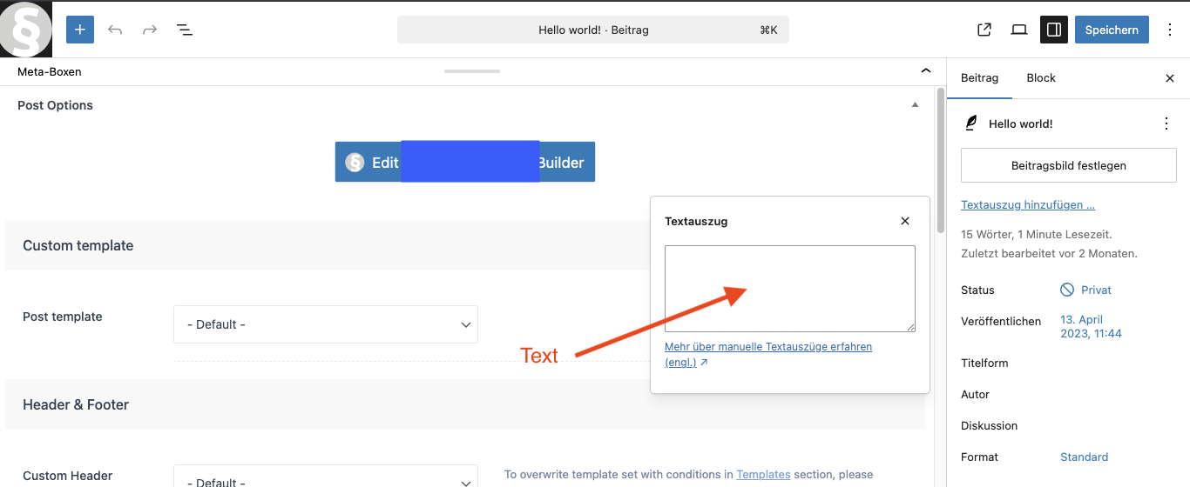Click into the Textauszug text area

pos(789,288)
